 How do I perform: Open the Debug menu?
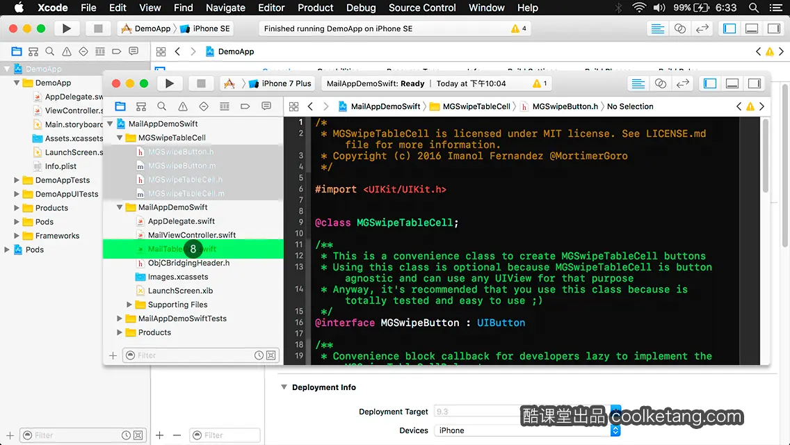pos(361,8)
